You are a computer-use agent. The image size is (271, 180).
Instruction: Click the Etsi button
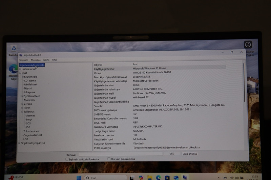pyautogui.click(x=172, y=154)
